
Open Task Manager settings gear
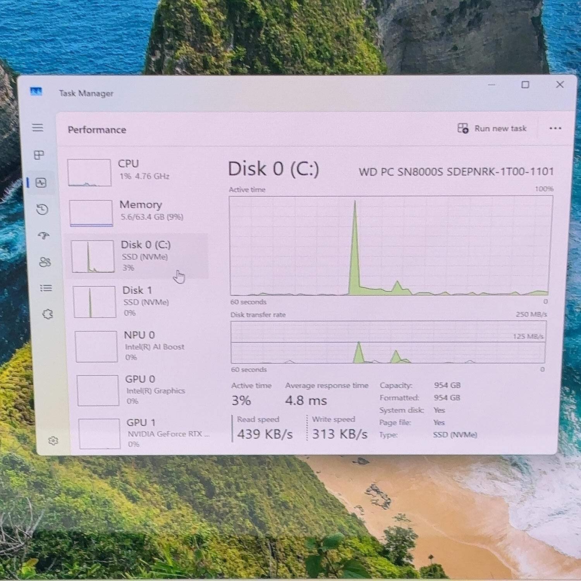pyautogui.click(x=53, y=441)
